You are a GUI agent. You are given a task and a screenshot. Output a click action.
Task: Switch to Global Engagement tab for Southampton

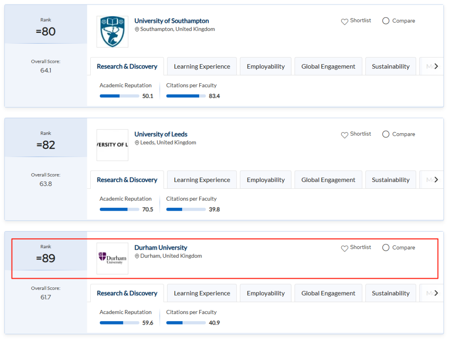pos(328,66)
